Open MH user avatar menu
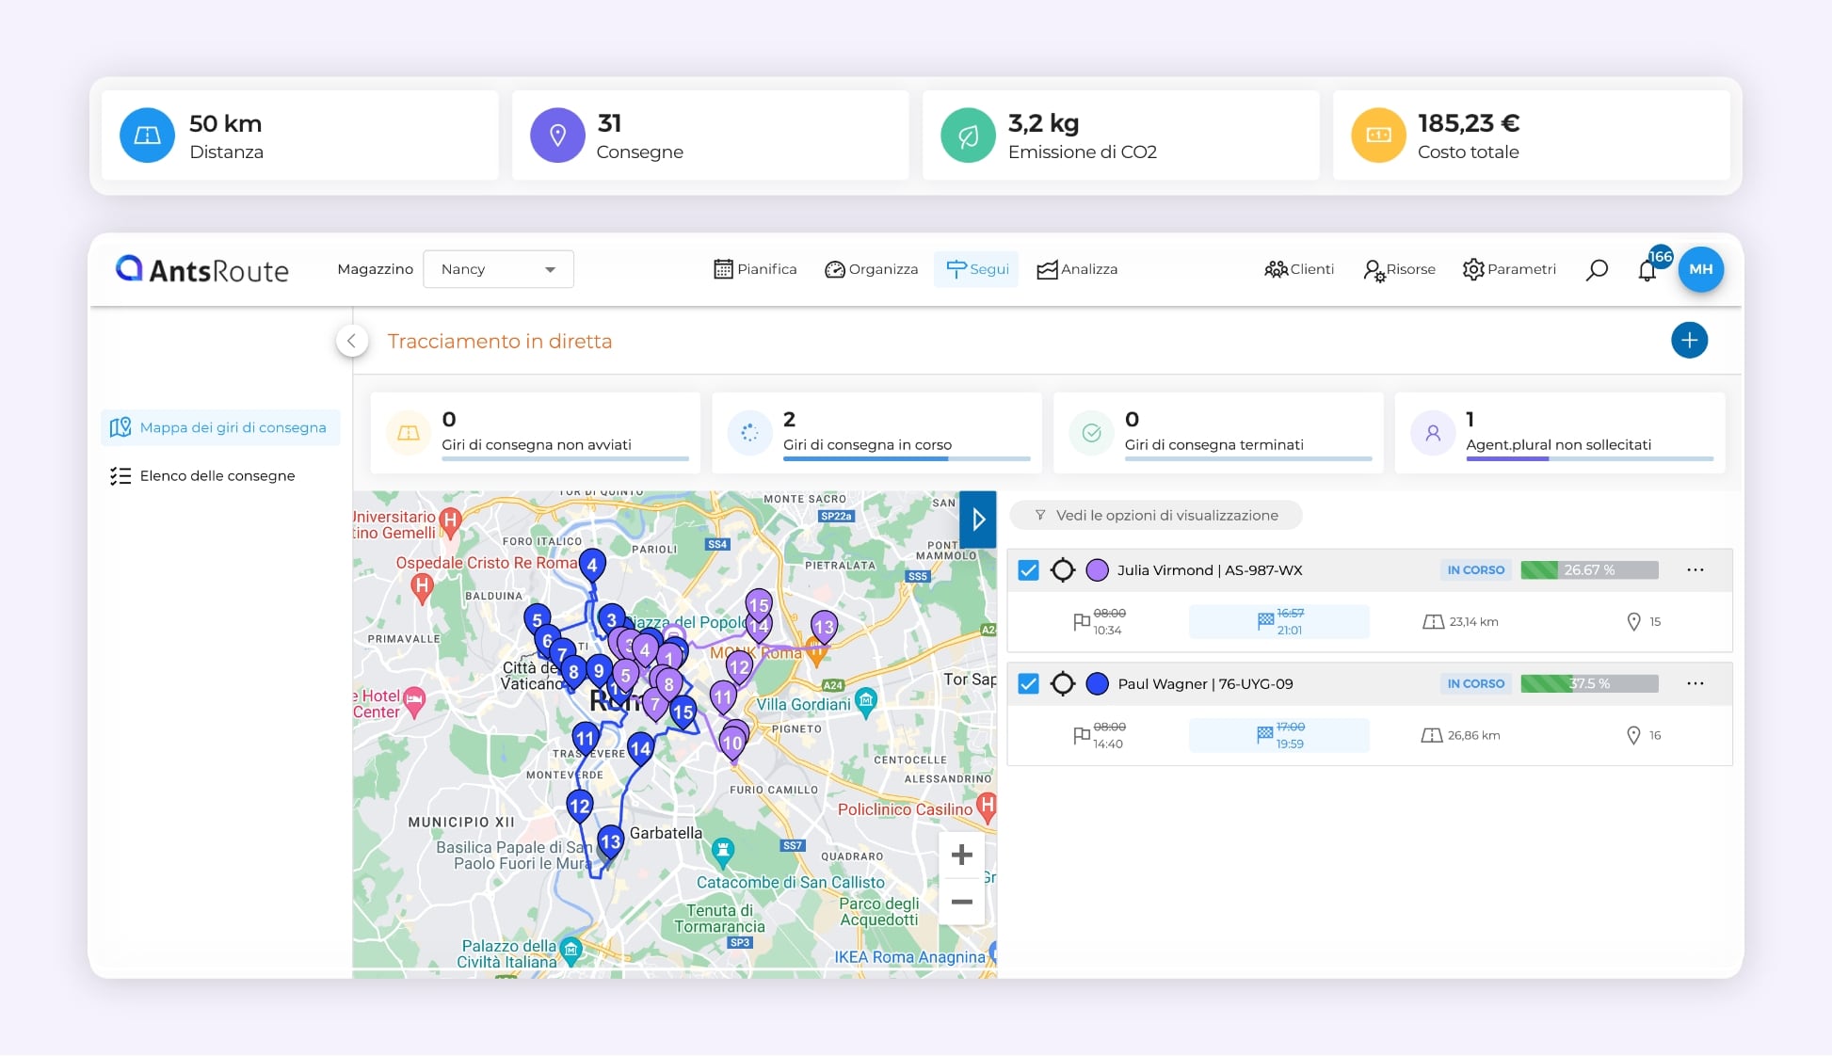Viewport: 1832px width, 1056px height. (x=1700, y=269)
